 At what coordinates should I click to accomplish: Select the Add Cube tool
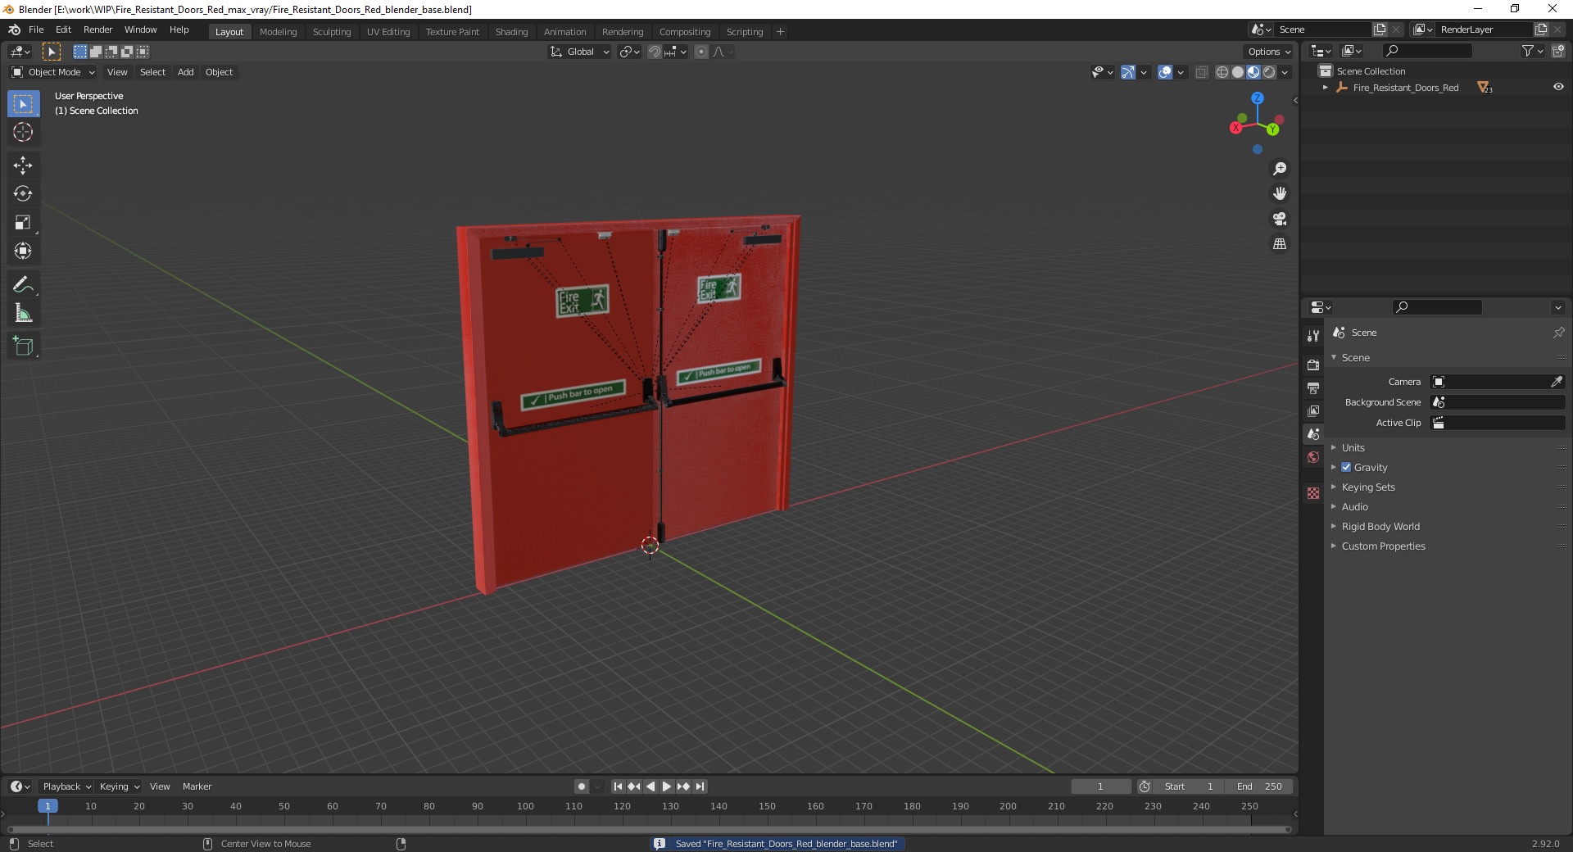[x=23, y=347]
